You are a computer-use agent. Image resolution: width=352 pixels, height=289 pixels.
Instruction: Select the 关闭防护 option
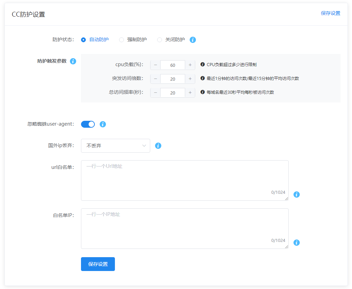click(159, 39)
